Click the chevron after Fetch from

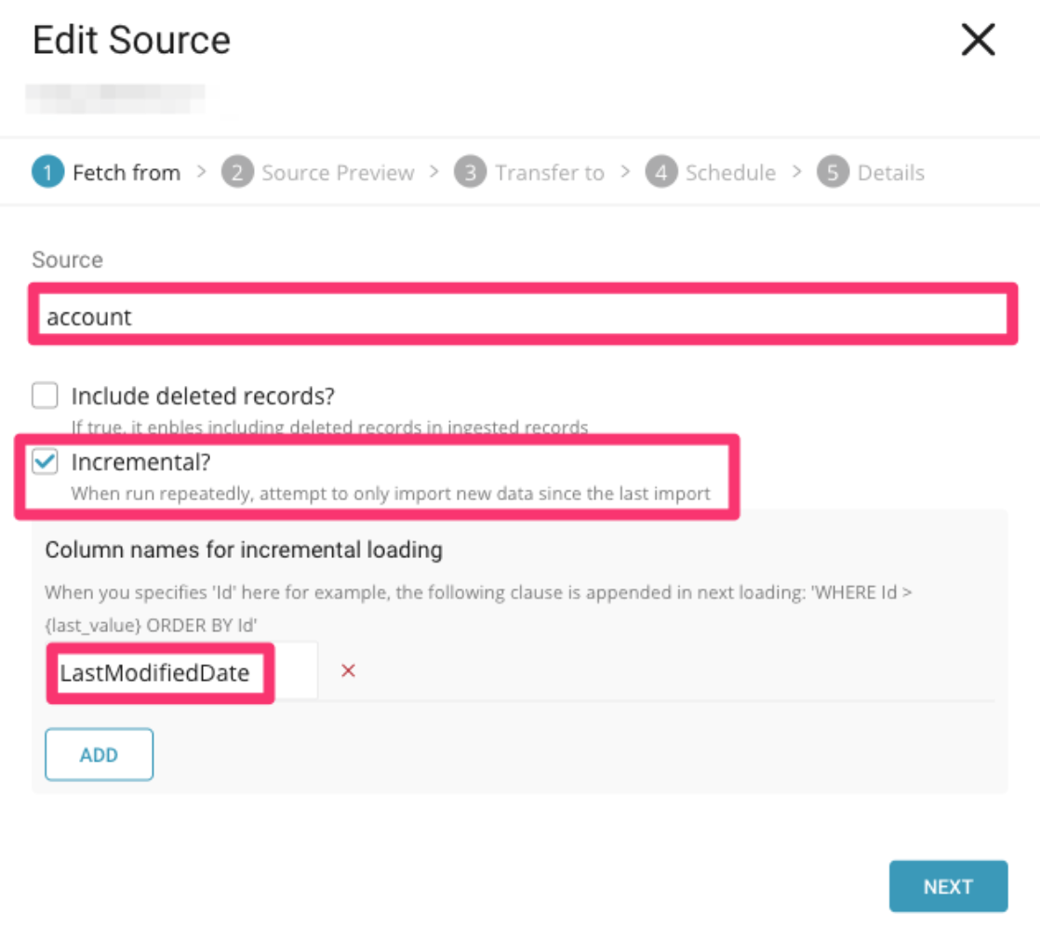pos(201,172)
